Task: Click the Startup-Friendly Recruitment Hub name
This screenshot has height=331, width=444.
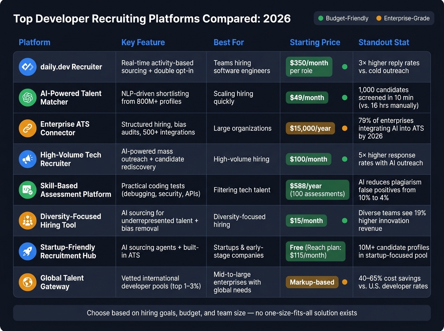Action: (68, 251)
